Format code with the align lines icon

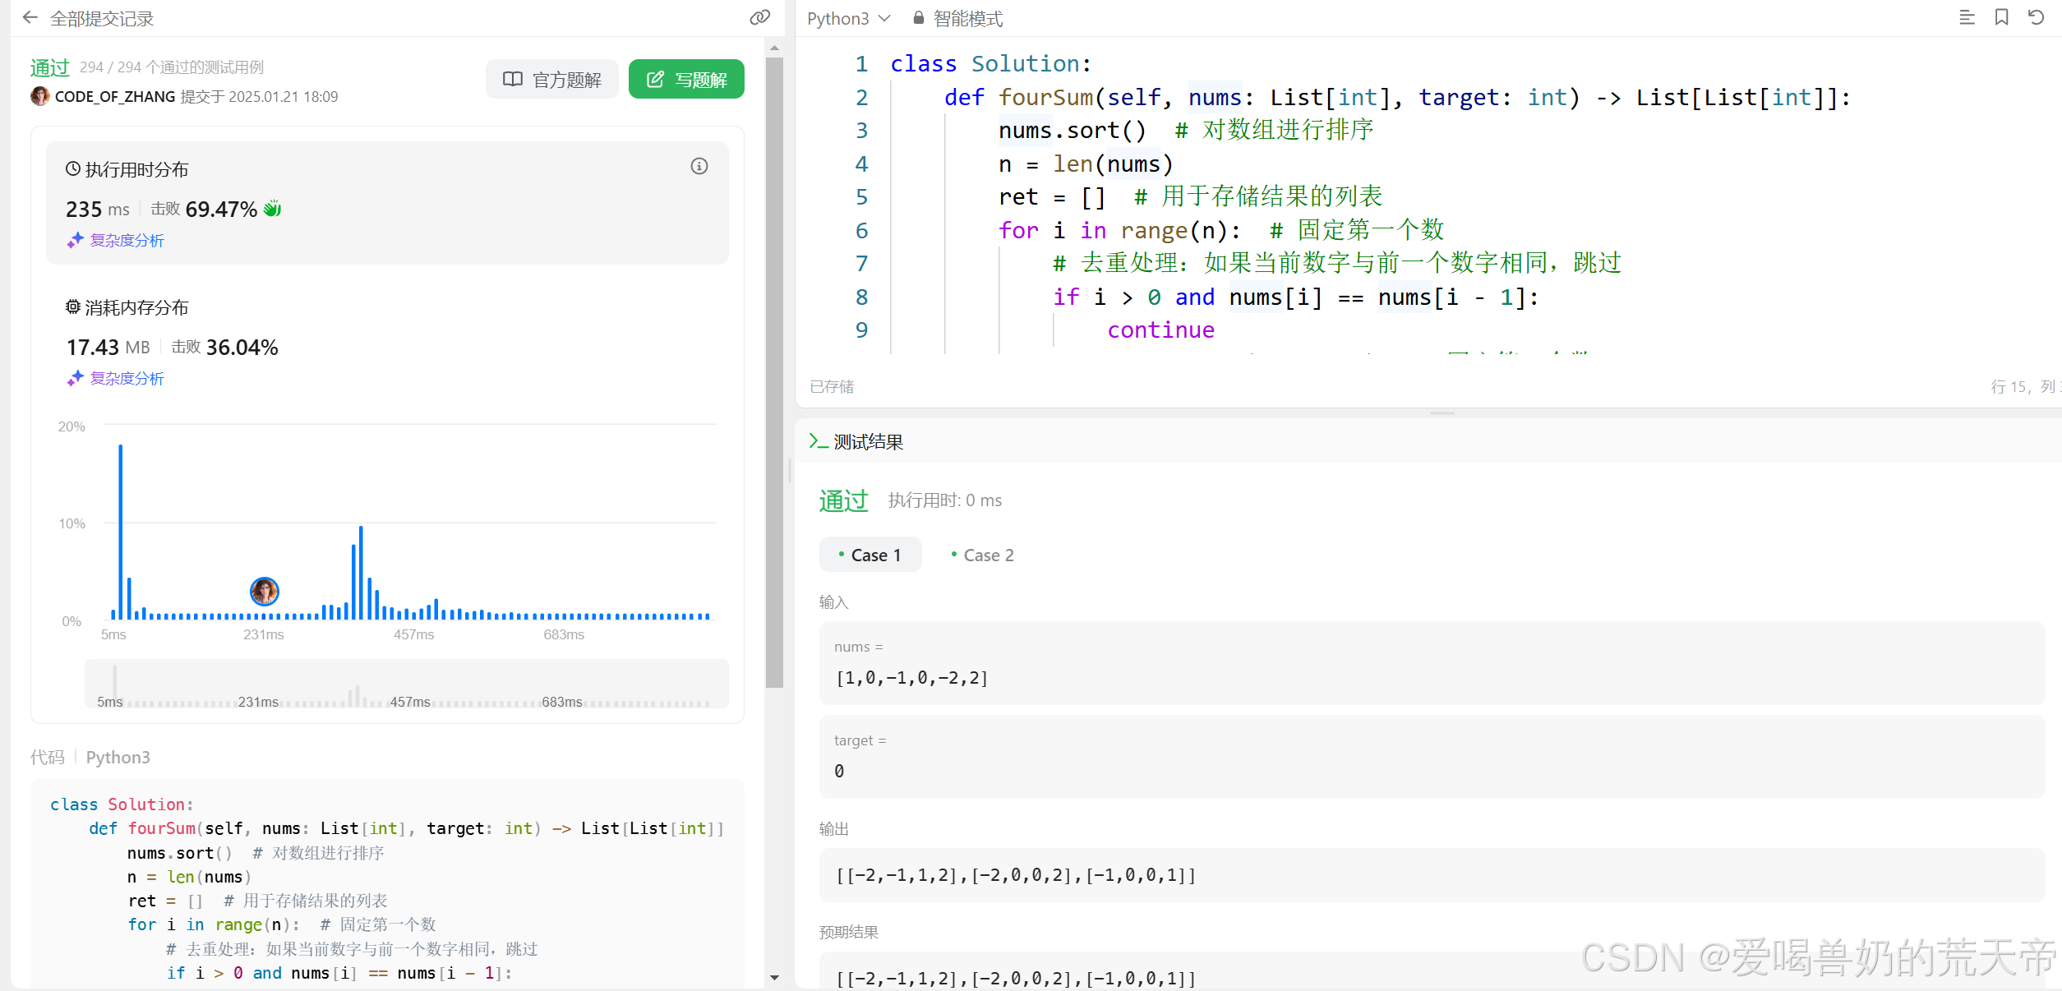[1967, 17]
